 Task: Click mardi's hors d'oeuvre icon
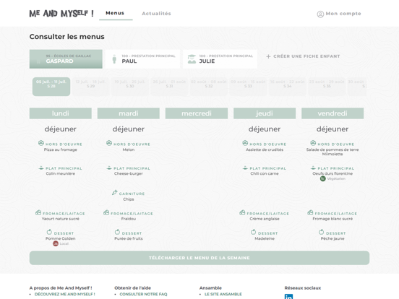pos(109,143)
